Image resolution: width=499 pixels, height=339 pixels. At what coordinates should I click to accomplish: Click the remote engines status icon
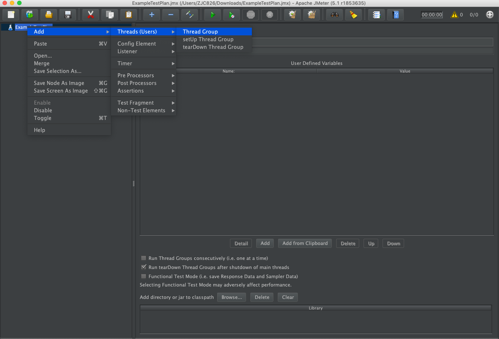coord(490,15)
